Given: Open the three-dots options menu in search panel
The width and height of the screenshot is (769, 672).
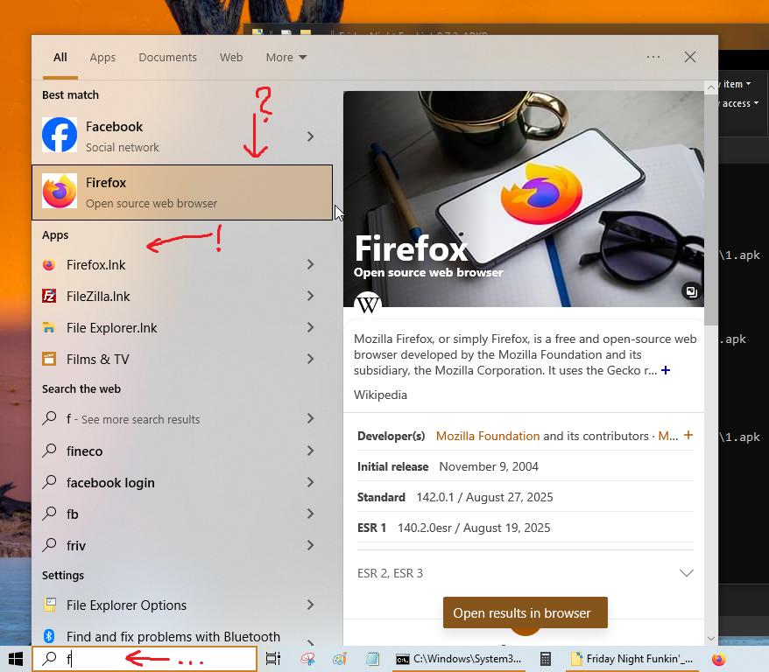Looking at the screenshot, I should click(653, 57).
